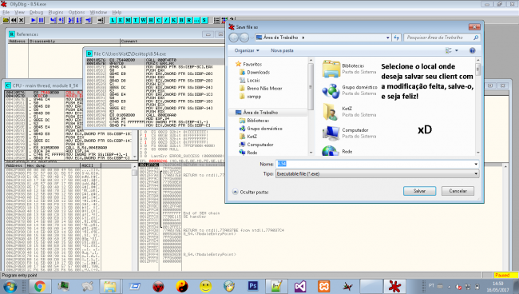Select Grupo doméstico item in file list
519x294 pixels.
tap(350, 90)
